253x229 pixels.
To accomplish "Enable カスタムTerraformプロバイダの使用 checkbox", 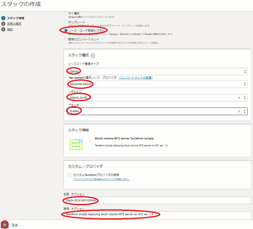I will click(70, 175).
